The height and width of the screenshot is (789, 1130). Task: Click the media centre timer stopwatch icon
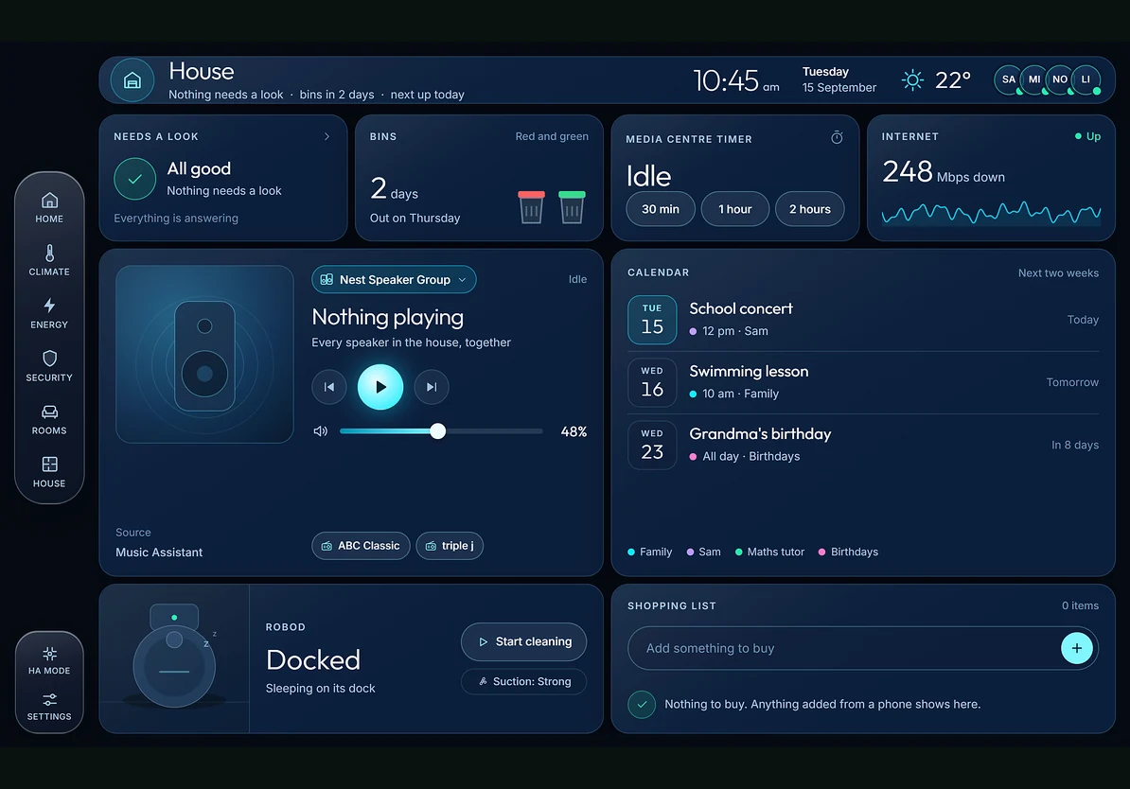tap(837, 137)
